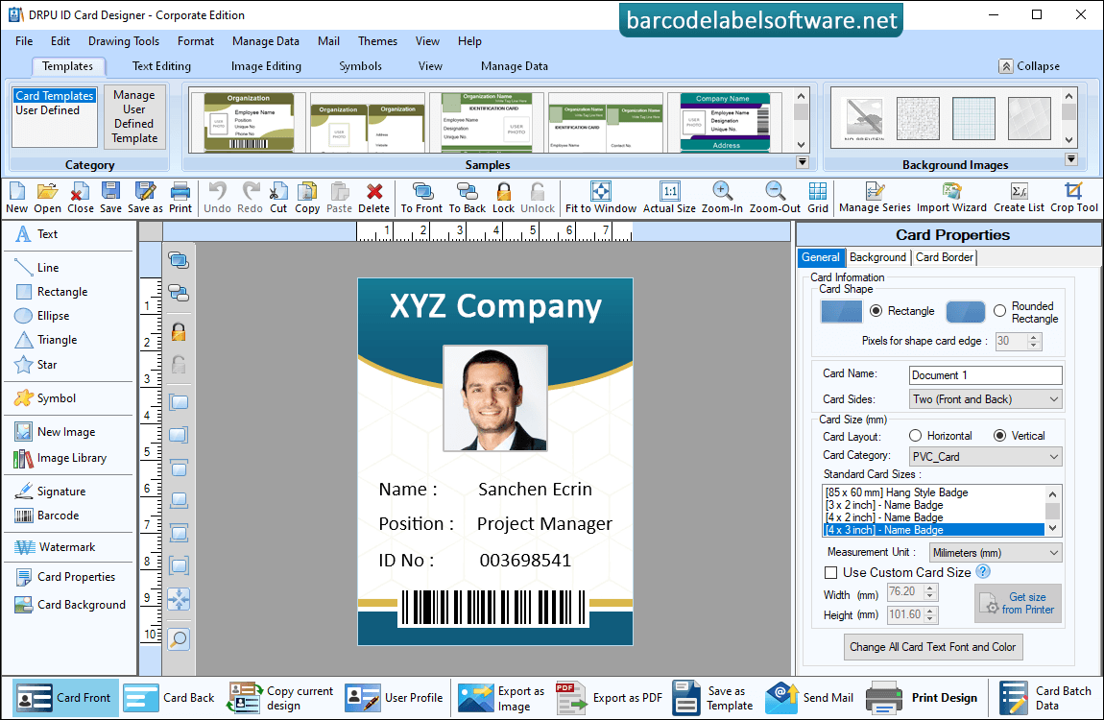The height and width of the screenshot is (720, 1104).
Task: Select User Defined category entry
Action: (x=47, y=110)
